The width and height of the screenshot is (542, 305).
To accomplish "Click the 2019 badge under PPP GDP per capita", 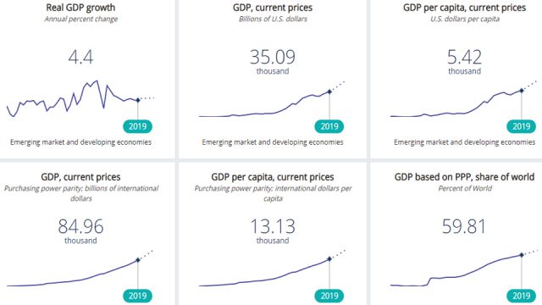I will point(329,296).
